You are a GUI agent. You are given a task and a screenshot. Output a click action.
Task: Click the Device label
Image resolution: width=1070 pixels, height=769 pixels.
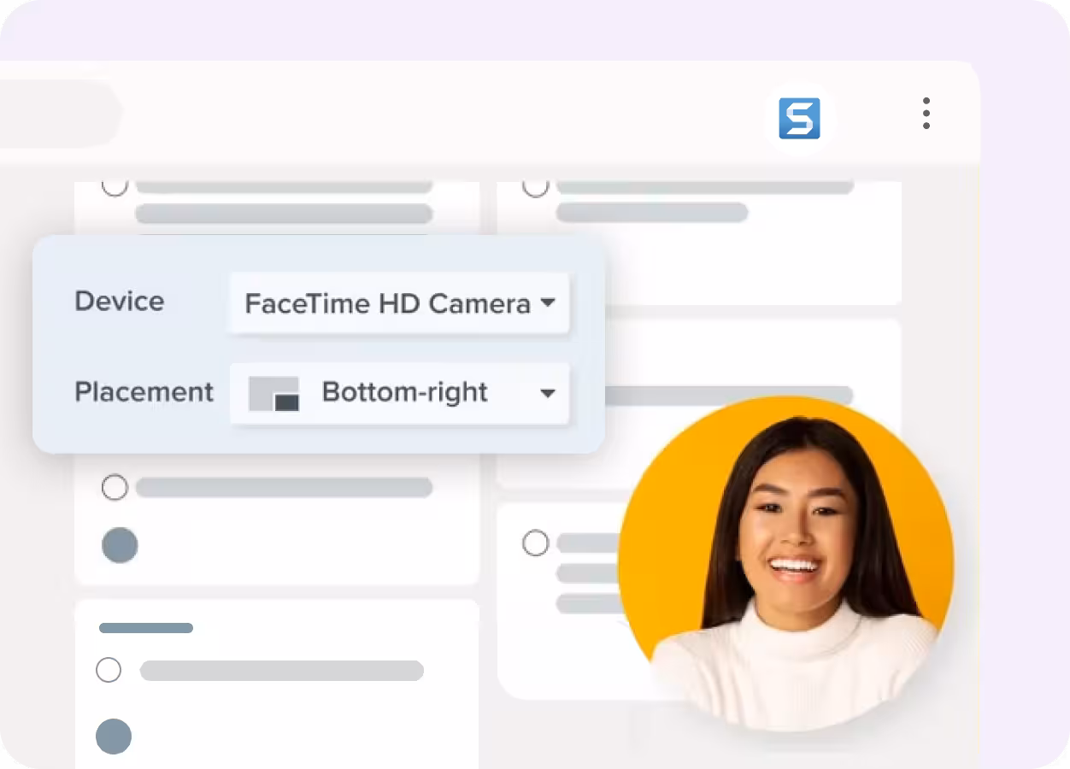coord(120,302)
